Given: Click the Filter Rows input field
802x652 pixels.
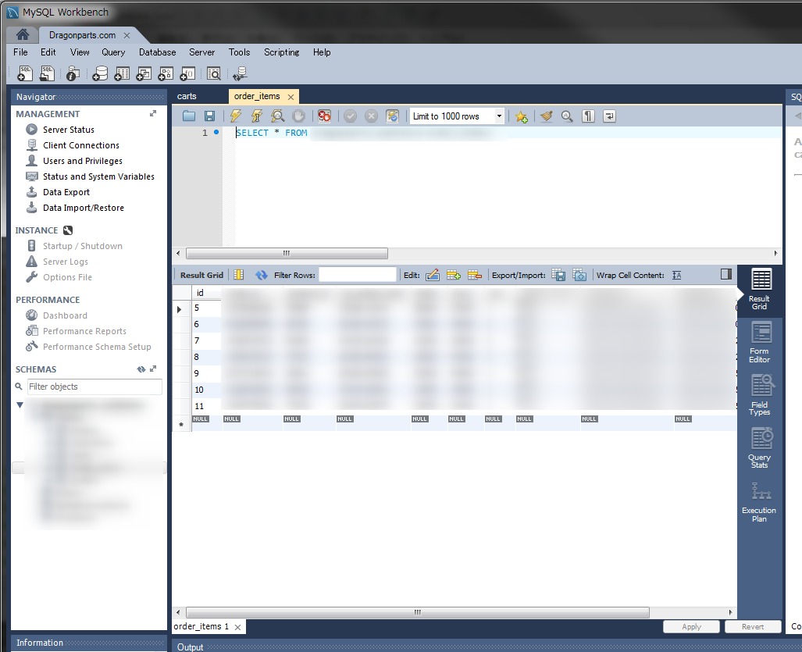Looking at the screenshot, I should [358, 275].
